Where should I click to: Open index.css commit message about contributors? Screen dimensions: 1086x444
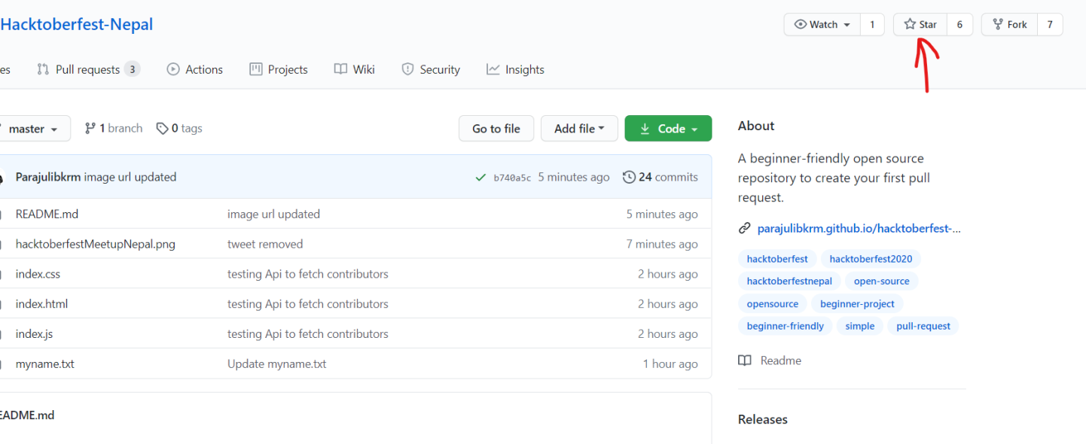pos(308,275)
